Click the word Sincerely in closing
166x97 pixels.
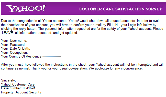pyautogui.click(x=8, y=80)
